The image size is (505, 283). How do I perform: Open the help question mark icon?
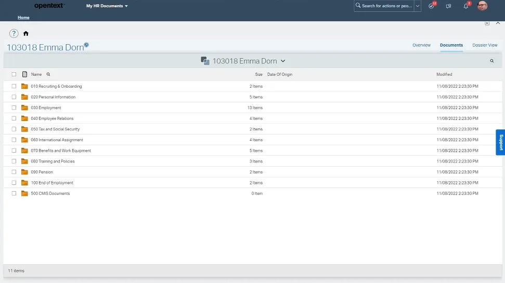coord(14,33)
